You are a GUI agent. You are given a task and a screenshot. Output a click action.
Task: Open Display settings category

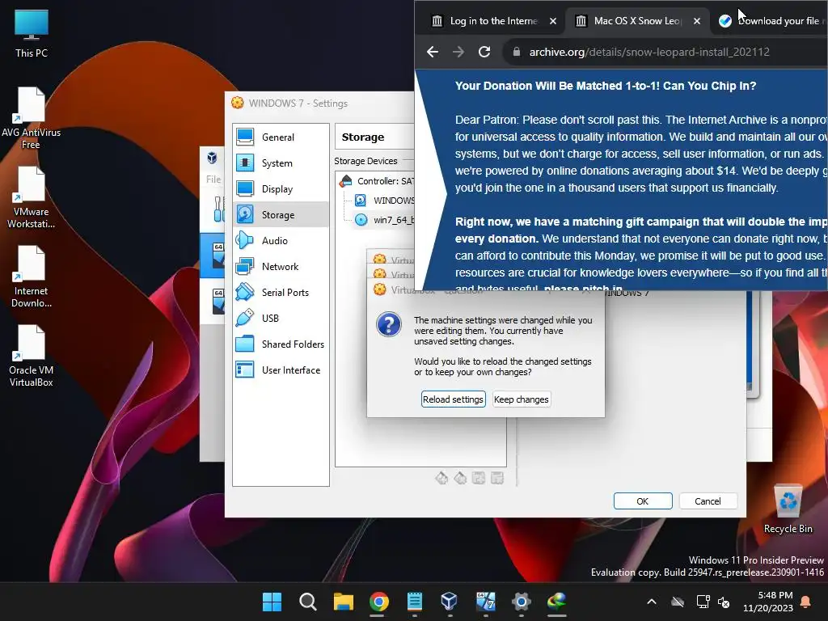(x=281, y=188)
